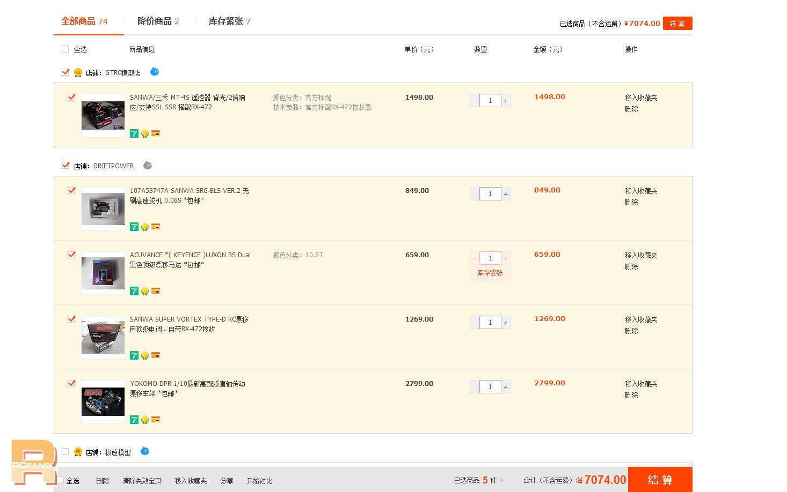This screenshot has width=787, height=492.
Task: Uncheck the SANWA MT-4S 遥控器 item checkbox
Action: pos(71,97)
